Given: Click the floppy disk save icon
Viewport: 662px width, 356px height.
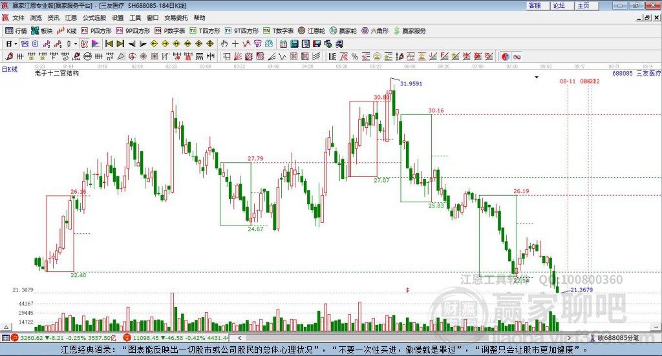Looking at the screenshot, I should (x=317, y=44).
